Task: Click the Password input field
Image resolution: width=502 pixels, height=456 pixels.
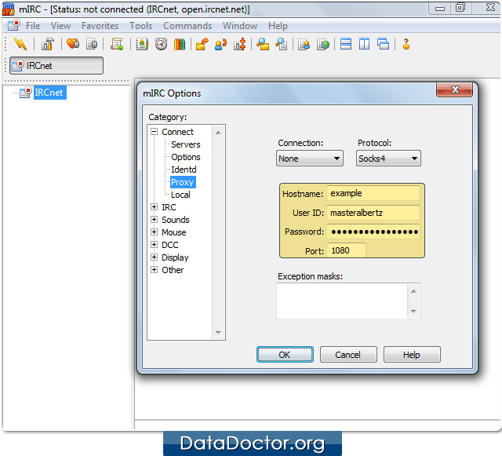Action: 373,232
